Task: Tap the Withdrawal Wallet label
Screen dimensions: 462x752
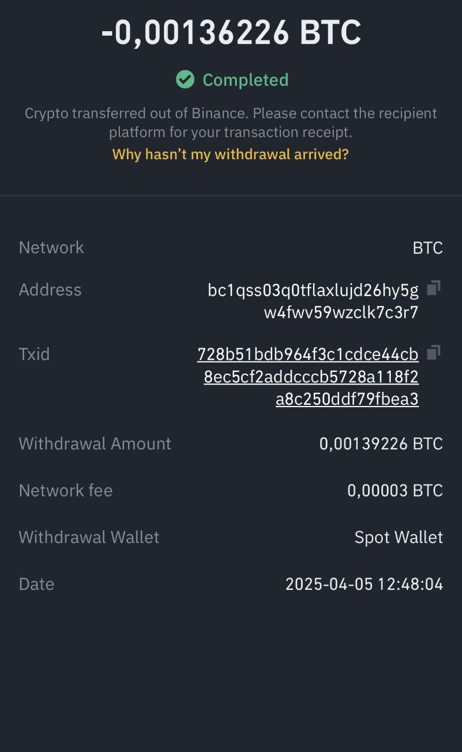Action: [x=89, y=538]
